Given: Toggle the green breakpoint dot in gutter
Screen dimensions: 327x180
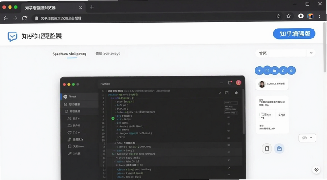Looking at the screenshot, I should coord(113,118).
